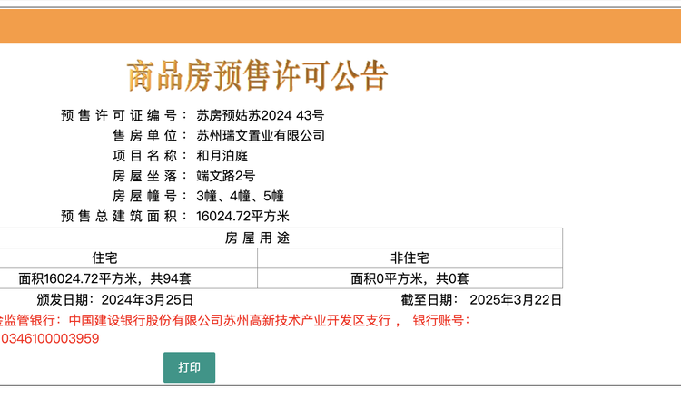Click the issue date 2024年3月25日

[147, 299]
